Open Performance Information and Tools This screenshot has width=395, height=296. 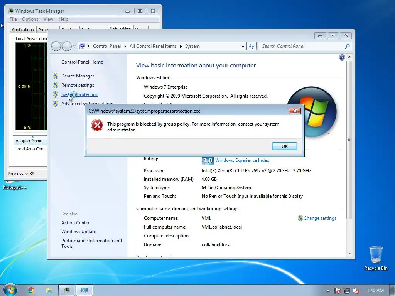click(91, 244)
